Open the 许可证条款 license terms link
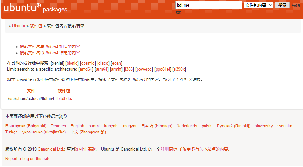 (x=85, y=149)
